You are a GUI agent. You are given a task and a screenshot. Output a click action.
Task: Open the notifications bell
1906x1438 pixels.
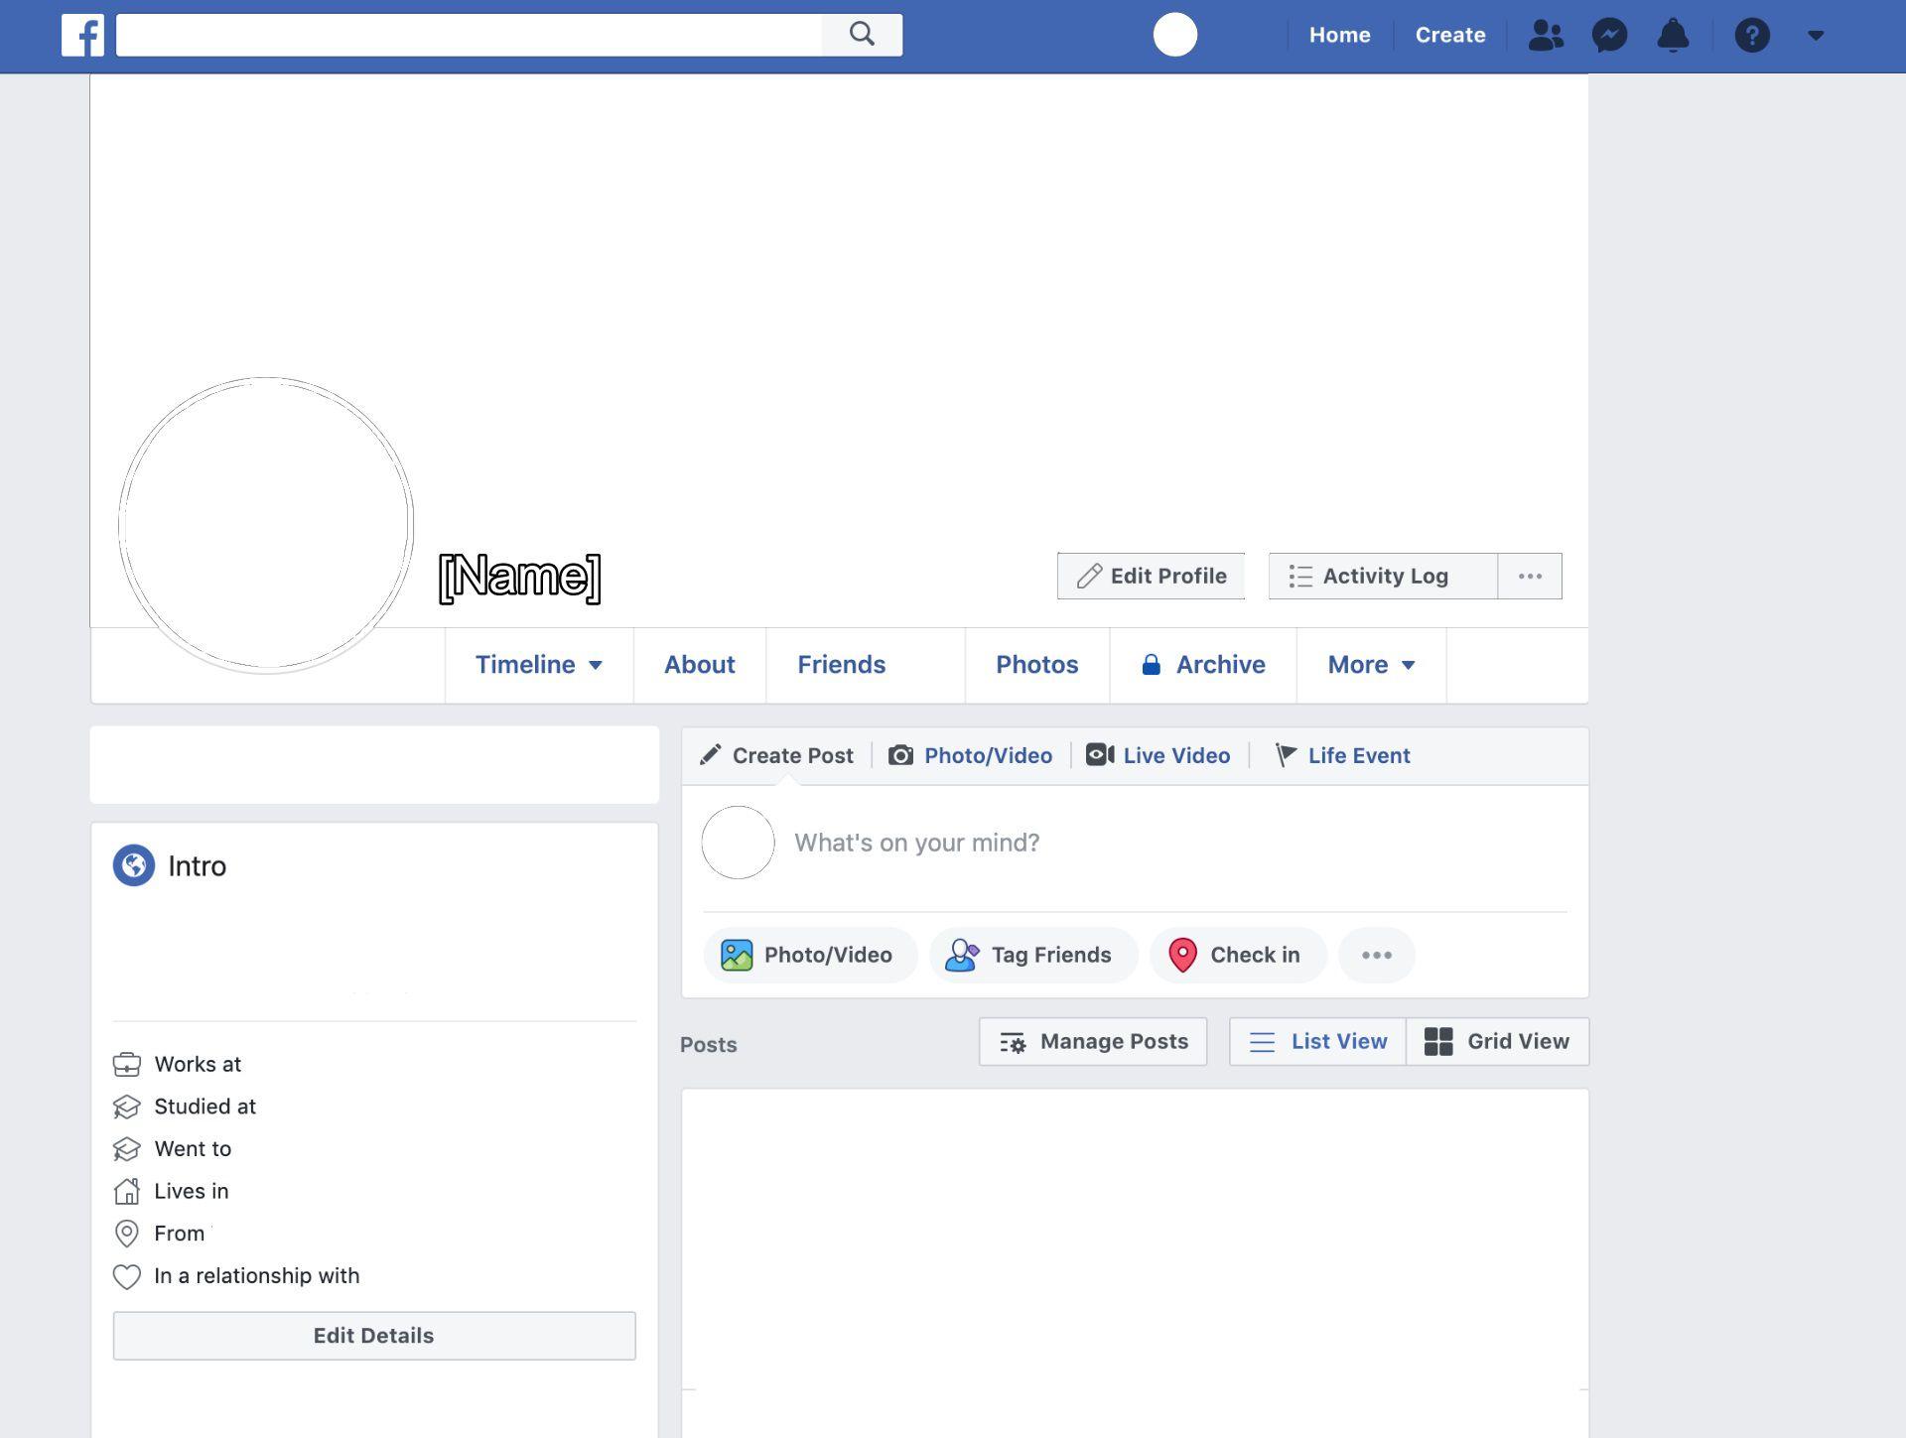click(x=1673, y=35)
